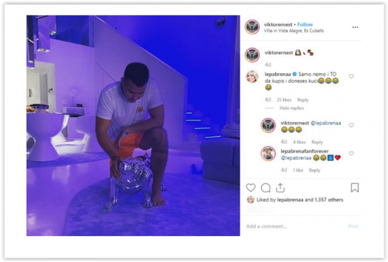This screenshot has height=262, width=388.
Task: Open lepabrenaa's profile picture in comments
Action: click(252, 77)
